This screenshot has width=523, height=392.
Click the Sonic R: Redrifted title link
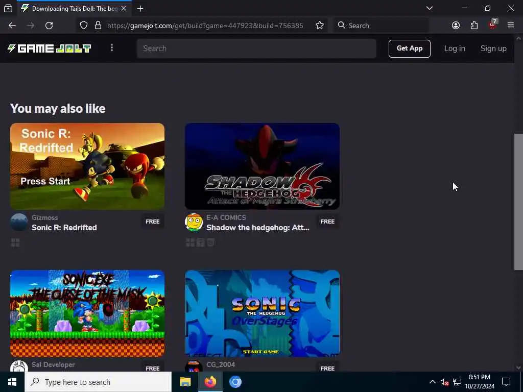[64, 228]
